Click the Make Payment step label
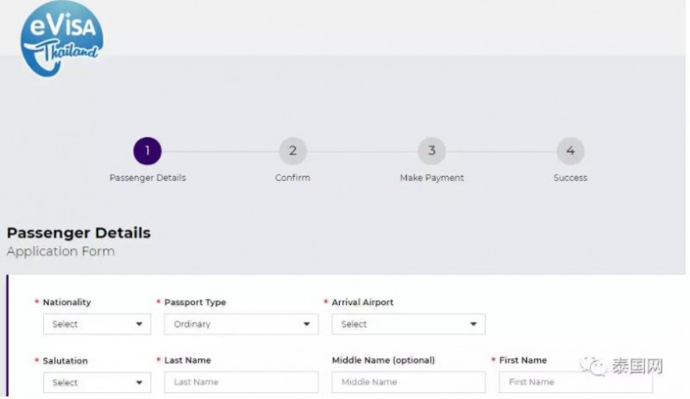 (x=432, y=178)
